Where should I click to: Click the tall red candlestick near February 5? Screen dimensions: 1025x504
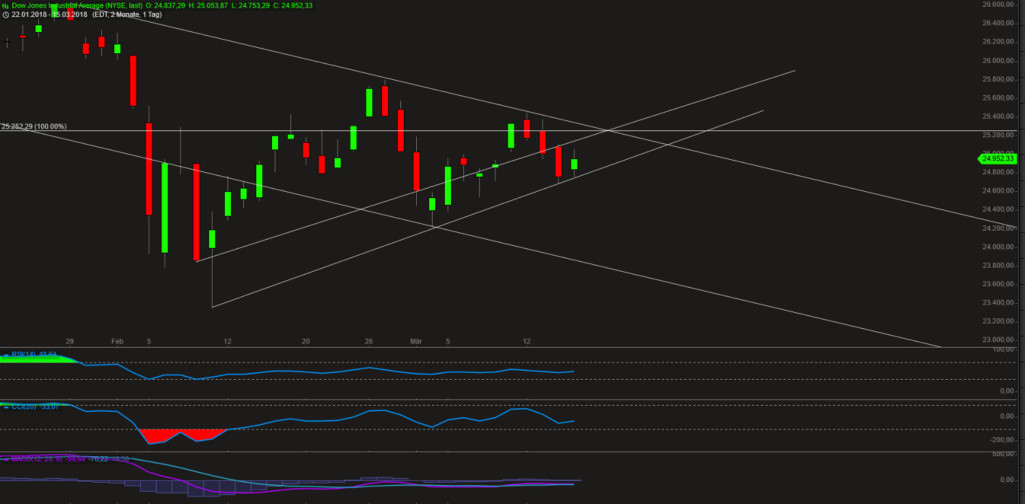(x=148, y=167)
